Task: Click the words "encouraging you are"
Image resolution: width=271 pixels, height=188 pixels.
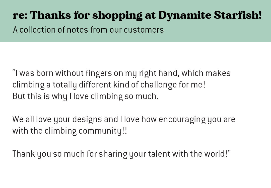Action: click(197, 120)
